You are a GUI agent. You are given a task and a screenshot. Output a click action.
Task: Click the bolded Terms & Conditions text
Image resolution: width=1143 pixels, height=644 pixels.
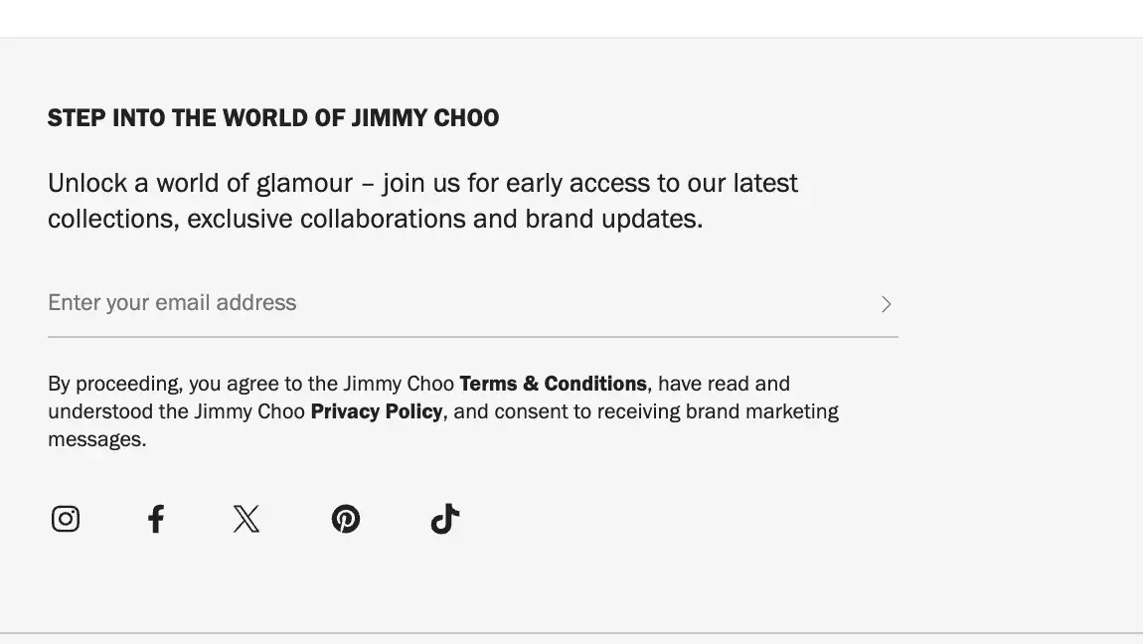click(554, 383)
